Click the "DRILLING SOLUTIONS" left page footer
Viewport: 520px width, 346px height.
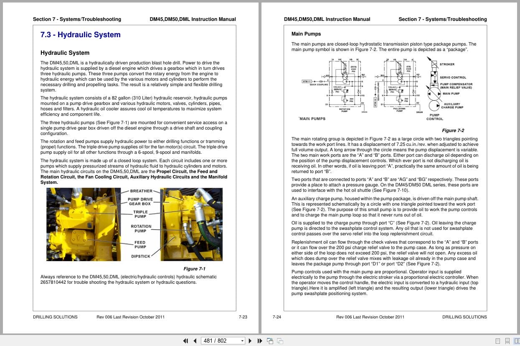coord(55,317)
